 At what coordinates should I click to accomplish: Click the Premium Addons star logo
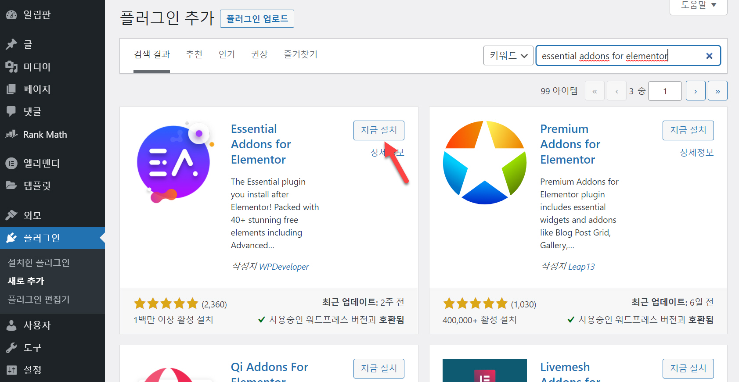pos(485,162)
